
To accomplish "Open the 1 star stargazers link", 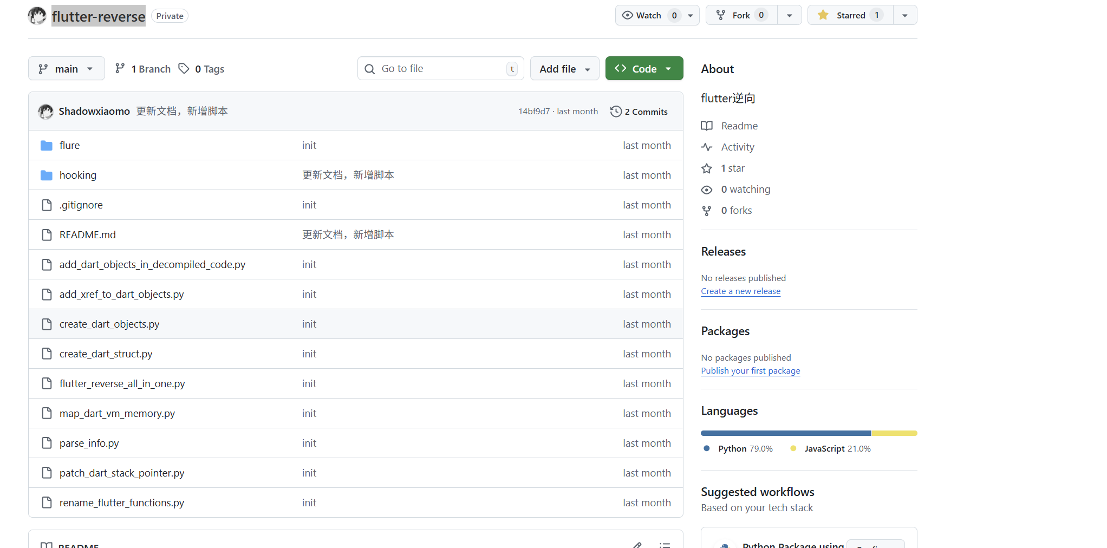I will [x=733, y=168].
